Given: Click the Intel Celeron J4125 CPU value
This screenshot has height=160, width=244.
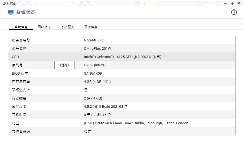Looking at the screenshot, I should (x=123, y=57).
